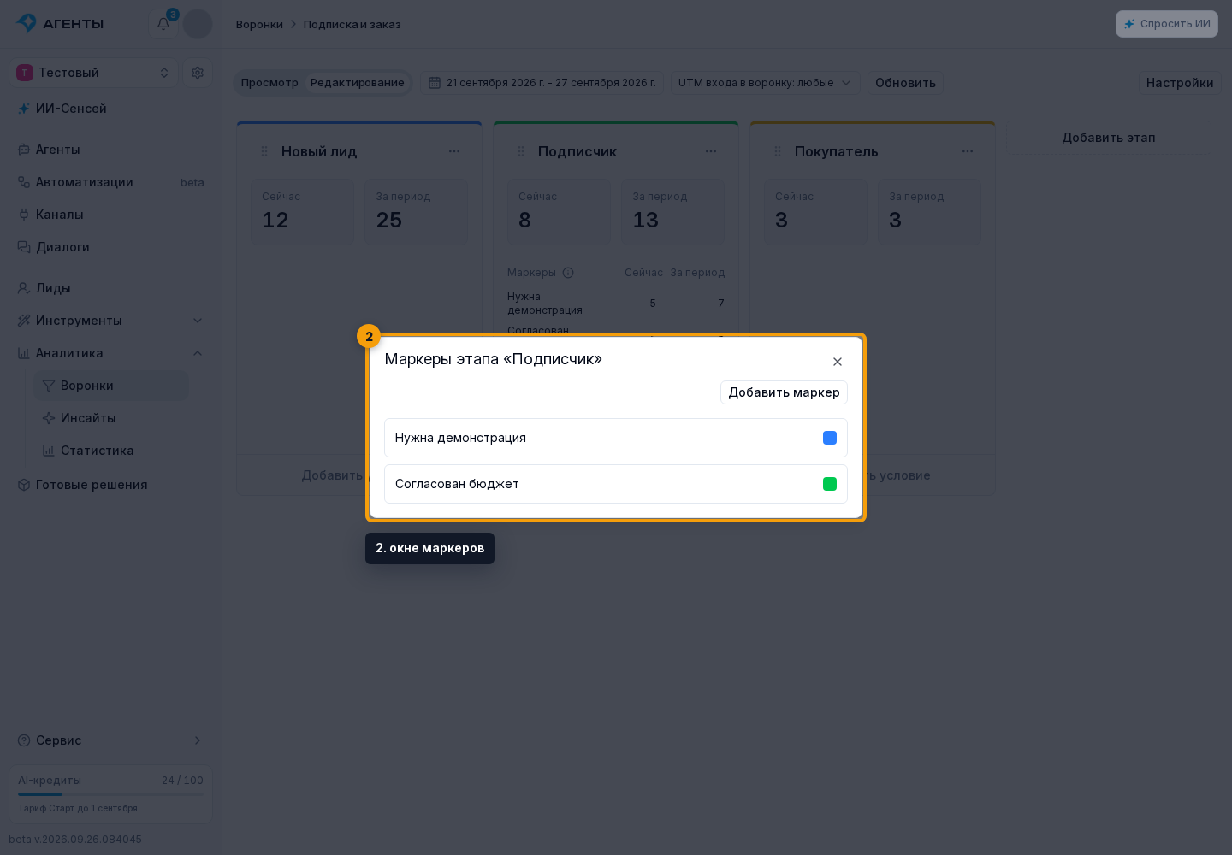
Task: Open the Настройки button
Action: (x=1180, y=83)
